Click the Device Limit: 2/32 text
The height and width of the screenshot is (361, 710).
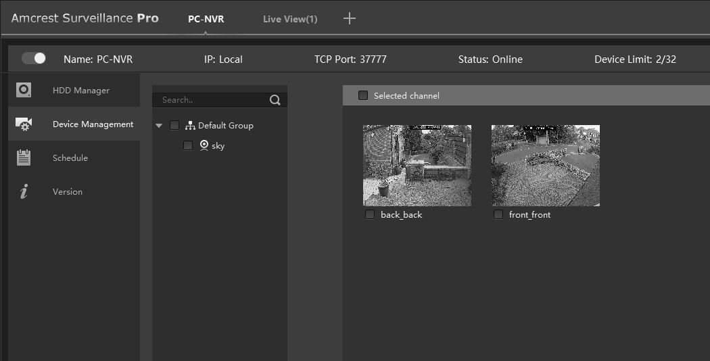636,59
